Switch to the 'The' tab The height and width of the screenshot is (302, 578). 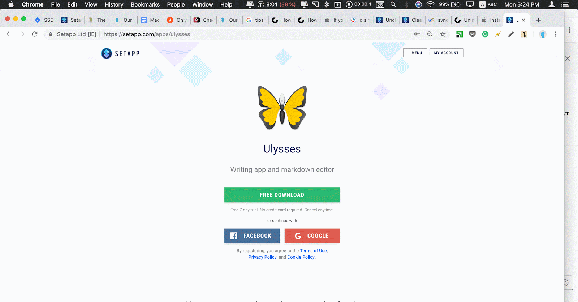pos(98,20)
